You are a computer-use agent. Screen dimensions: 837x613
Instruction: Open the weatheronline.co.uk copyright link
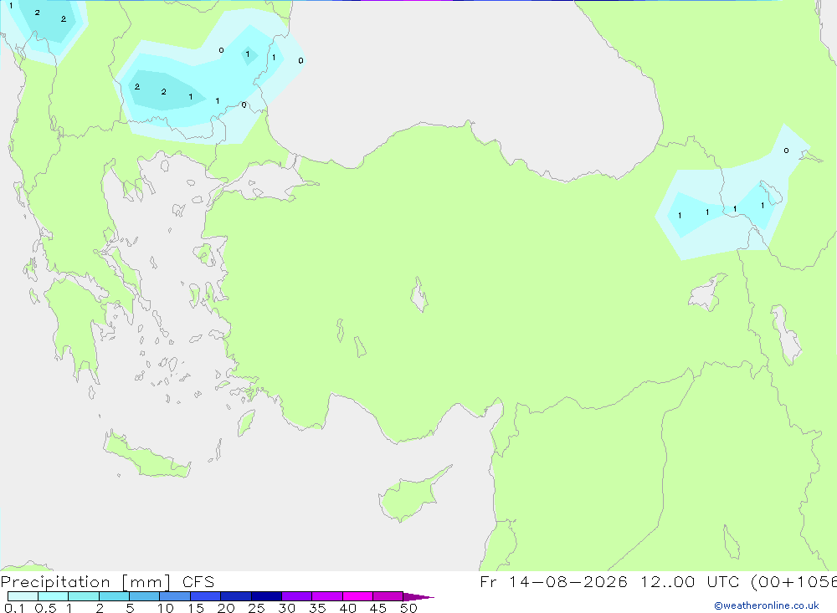767,605
